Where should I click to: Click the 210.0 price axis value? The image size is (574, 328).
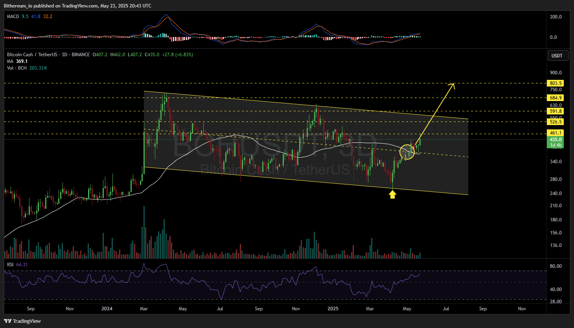point(556,206)
